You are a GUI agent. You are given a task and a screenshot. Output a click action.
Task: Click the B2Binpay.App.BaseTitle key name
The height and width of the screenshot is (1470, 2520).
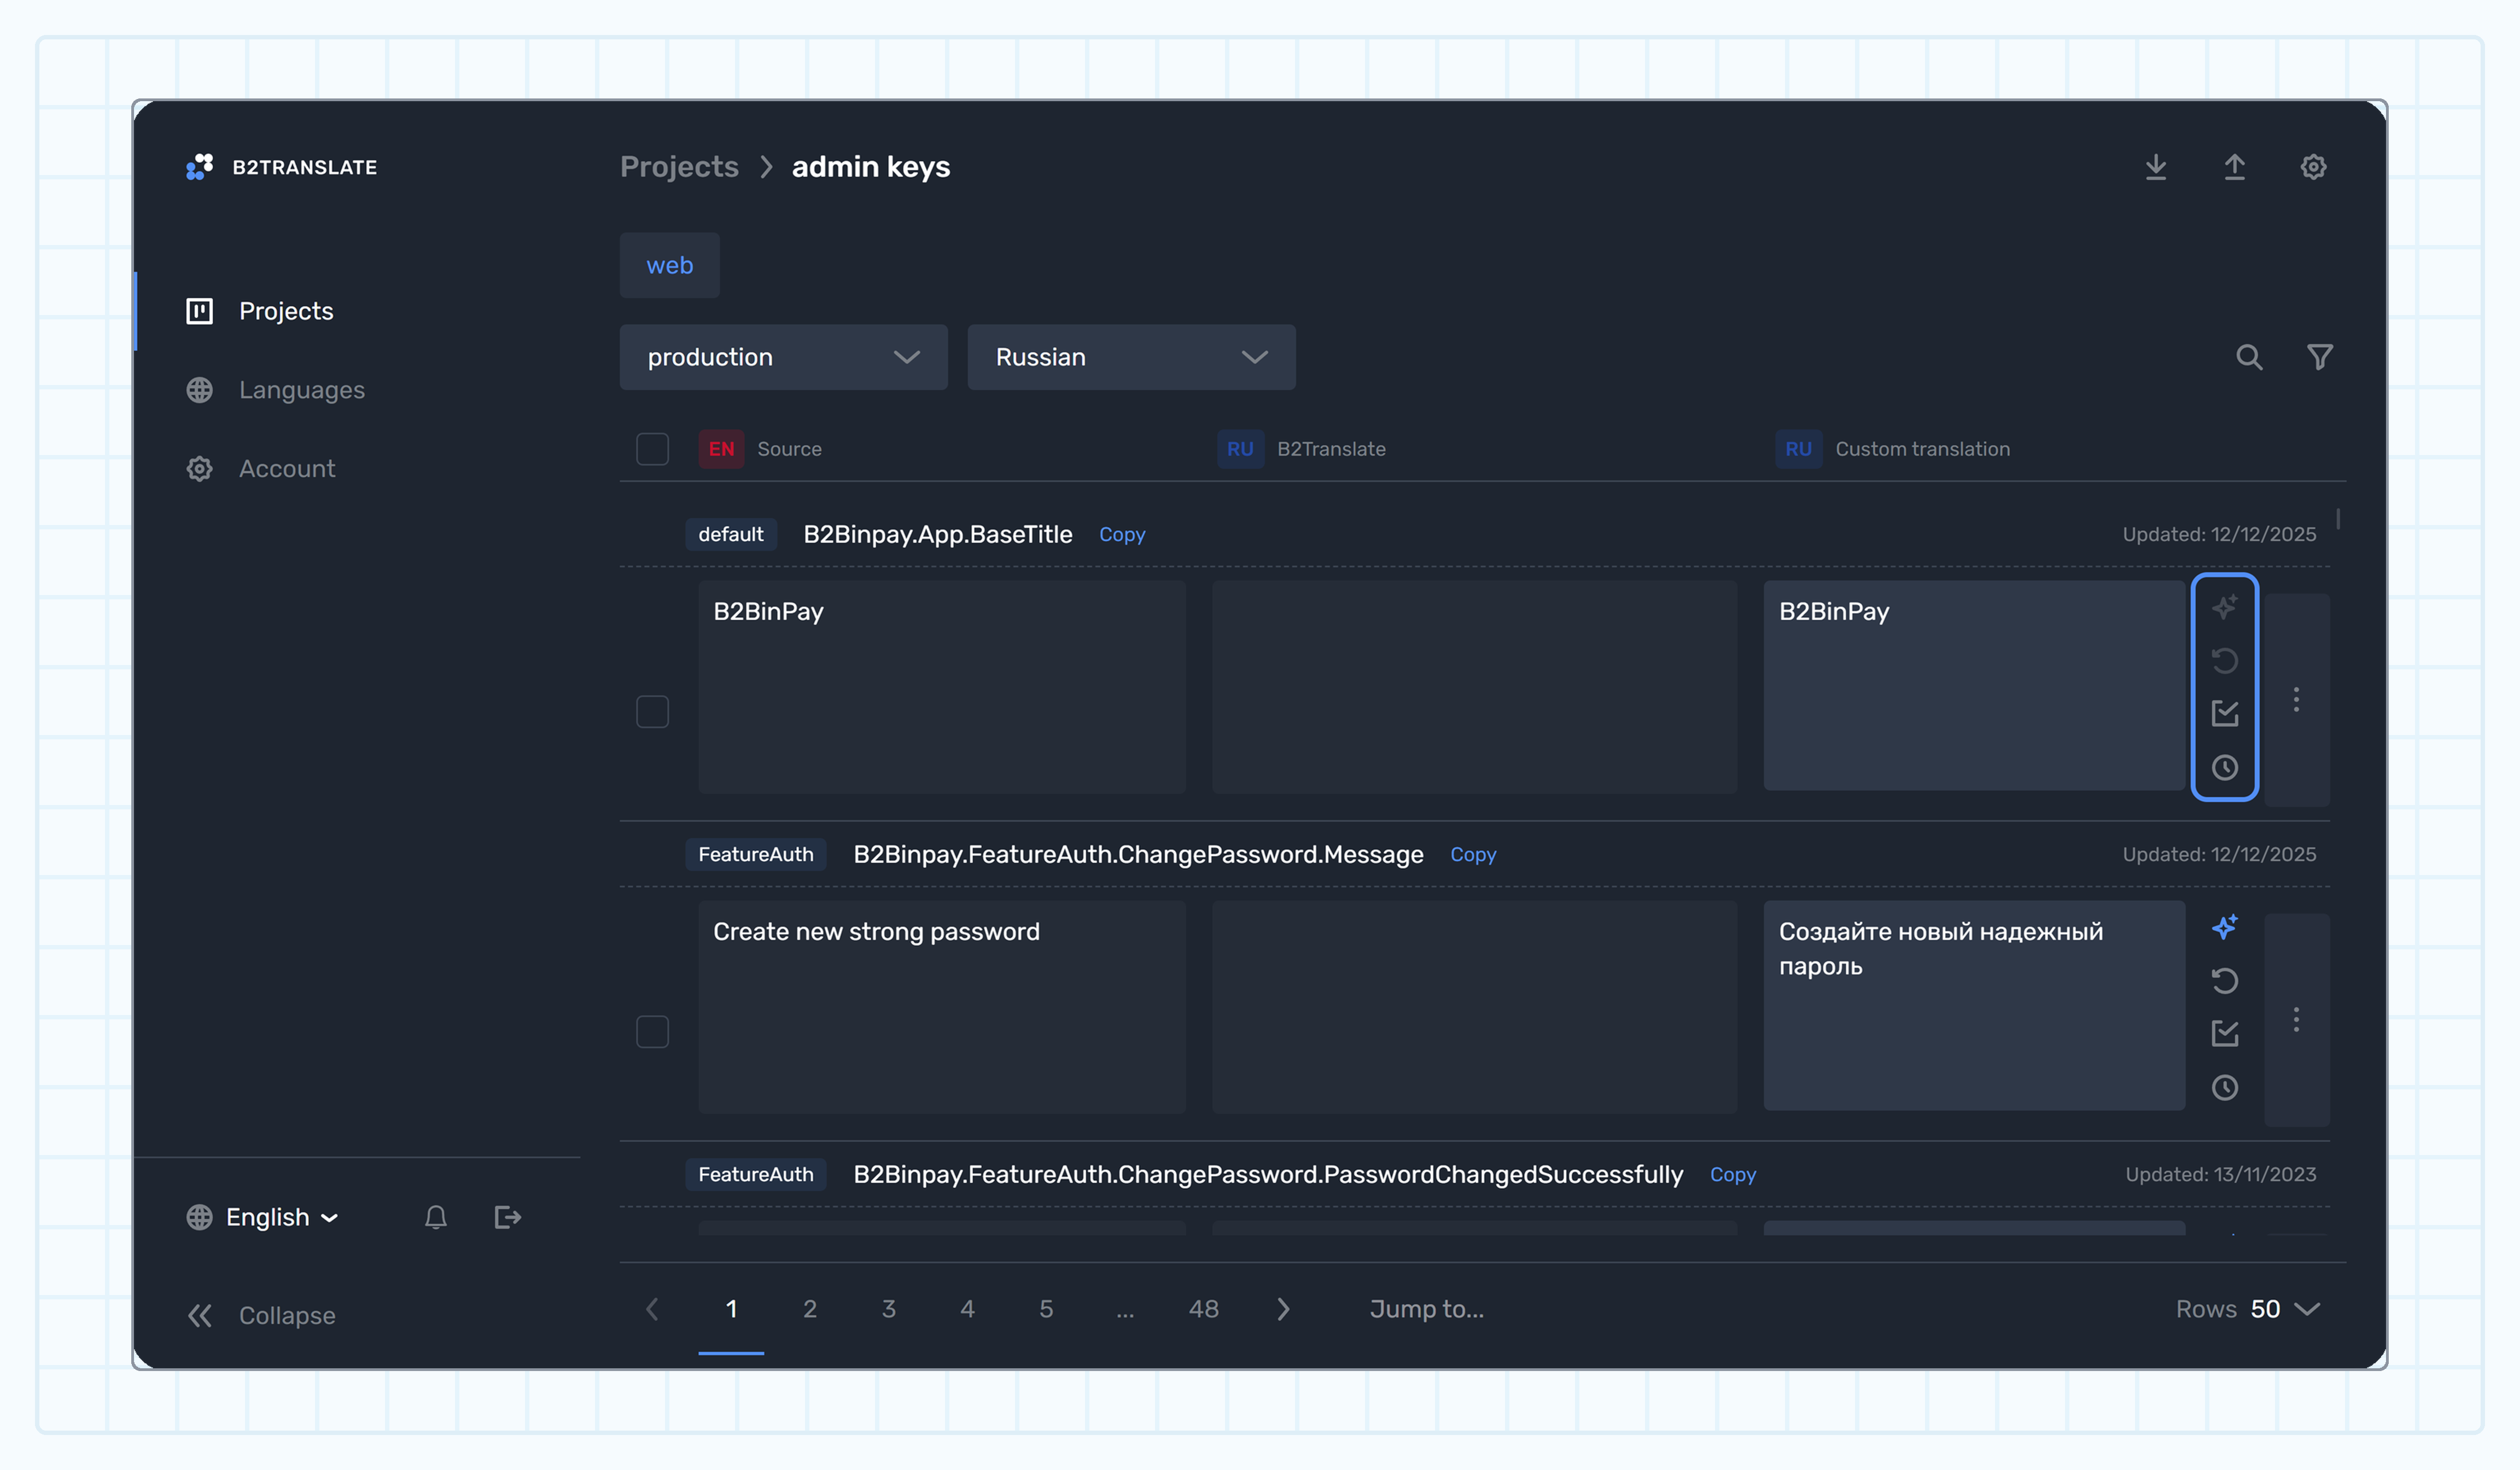click(937, 535)
